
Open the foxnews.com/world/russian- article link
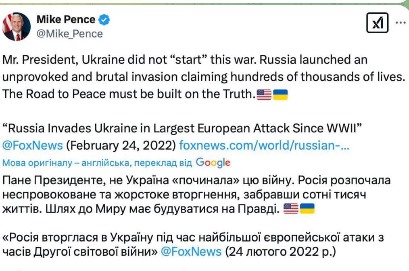[264, 145]
